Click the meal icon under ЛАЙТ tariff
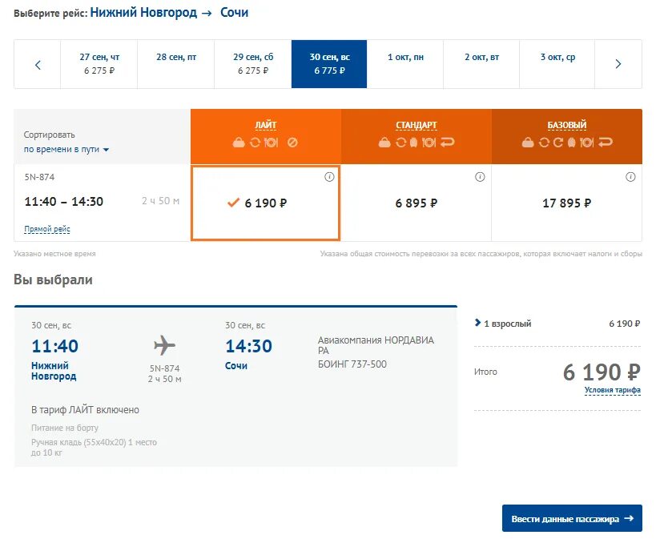This screenshot has width=664, height=547. click(x=271, y=143)
